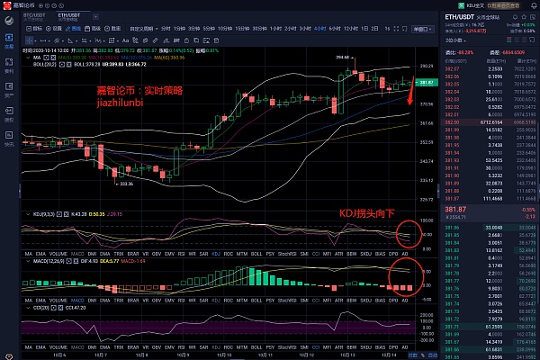This screenshot has height=360, width=540.
Task: Click the member-only view badge near KDJ
Action: click(x=503, y=5)
